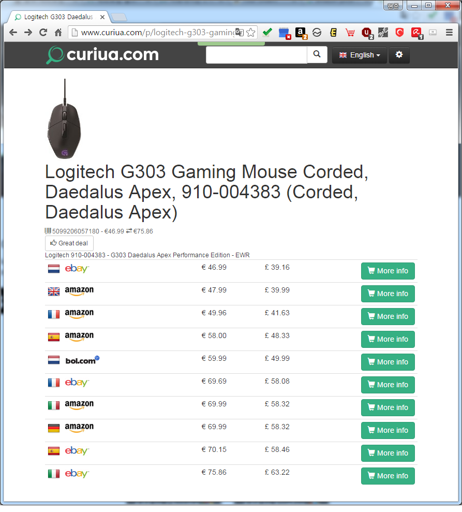The height and width of the screenshot is (512, 462).
Task: Click More info for eBay €46.99 offer
Action: 388,271
